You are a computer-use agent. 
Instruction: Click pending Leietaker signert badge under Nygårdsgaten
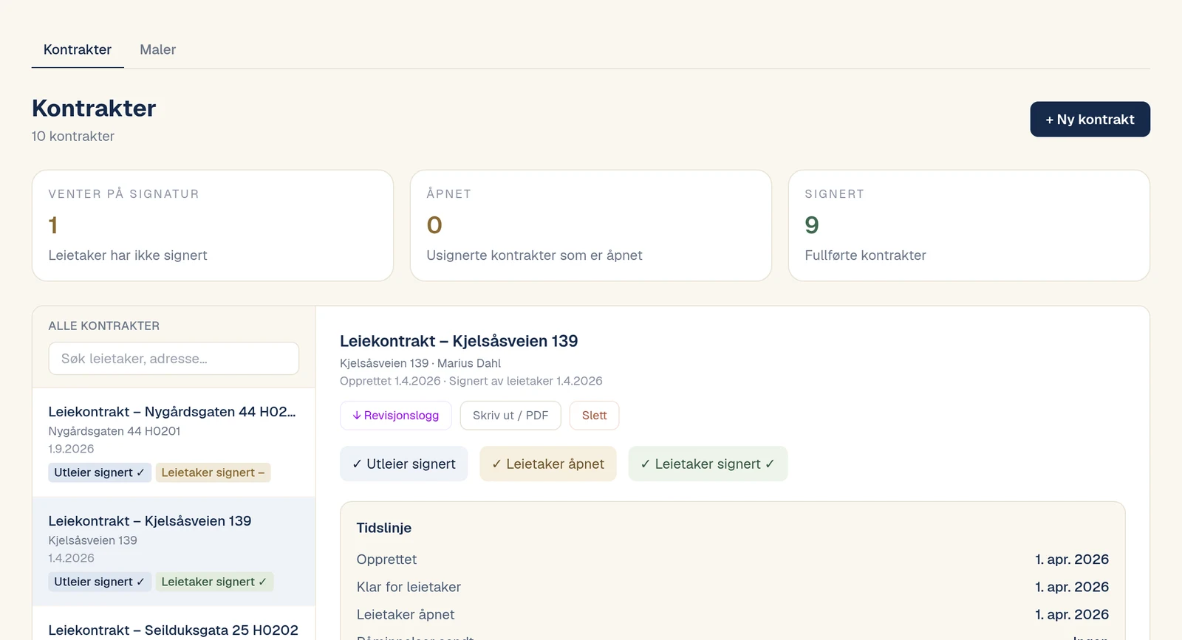(x=213, y=472)
